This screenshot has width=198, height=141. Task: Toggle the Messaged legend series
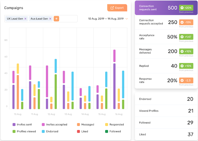[x=85, y=124]
